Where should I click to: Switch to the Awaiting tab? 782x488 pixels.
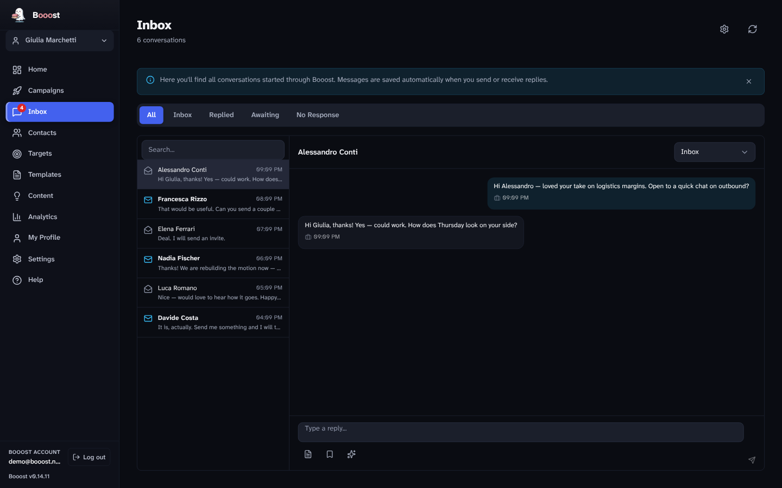pyautogui.click(x=265, y=115)
